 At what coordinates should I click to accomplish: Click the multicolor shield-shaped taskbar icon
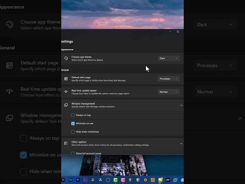(x=138, y=180)
